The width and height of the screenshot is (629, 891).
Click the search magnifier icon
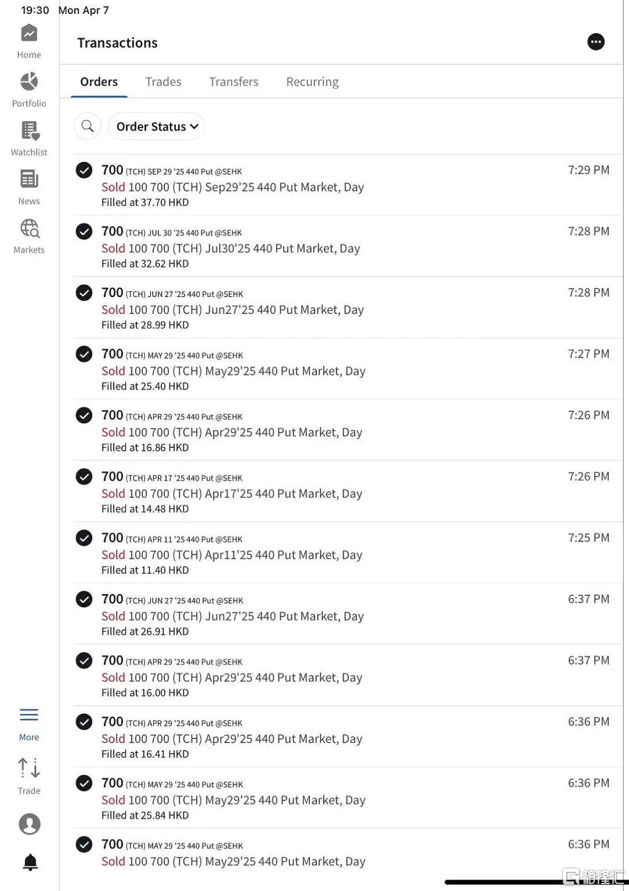click(87, 126)
